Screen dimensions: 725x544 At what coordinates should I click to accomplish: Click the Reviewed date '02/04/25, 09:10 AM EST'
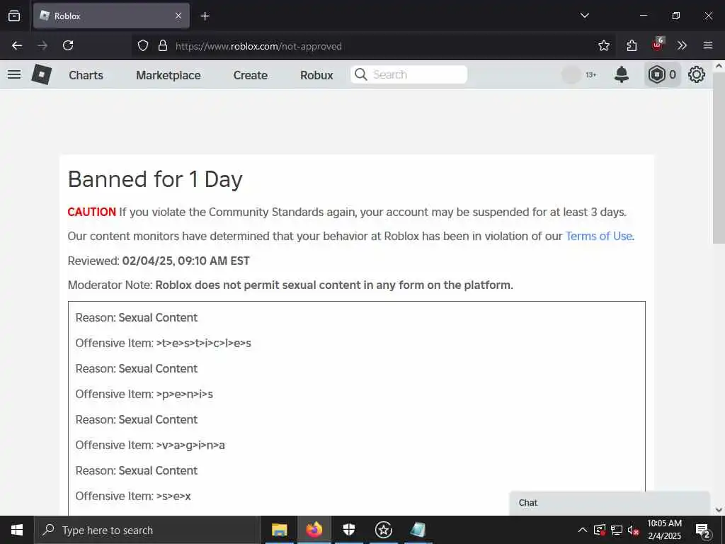[x=185, y=261]
